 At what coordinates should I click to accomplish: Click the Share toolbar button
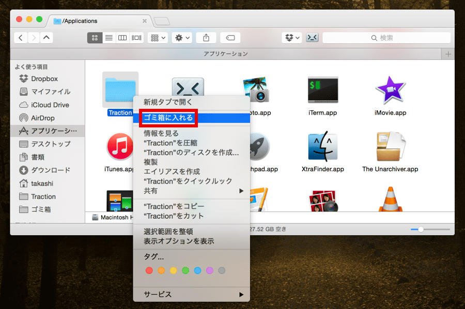206,38
